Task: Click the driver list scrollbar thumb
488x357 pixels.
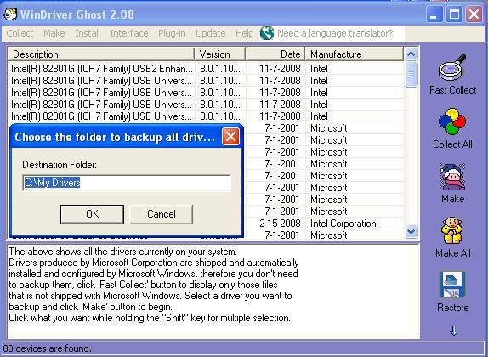Action: pyautogui.click(x=411, y=74)
